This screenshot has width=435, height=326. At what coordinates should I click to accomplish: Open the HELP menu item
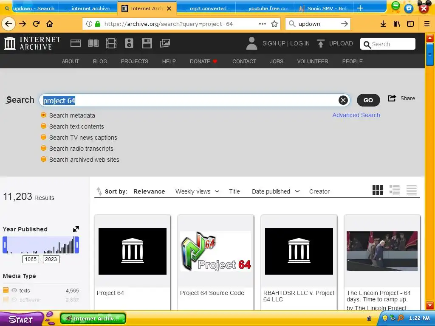(169, 61)
